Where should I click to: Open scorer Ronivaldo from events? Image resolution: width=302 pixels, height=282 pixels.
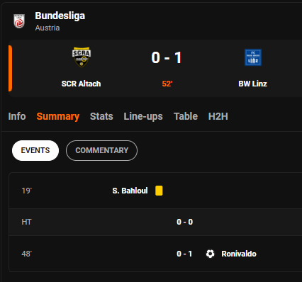[239, 254]
